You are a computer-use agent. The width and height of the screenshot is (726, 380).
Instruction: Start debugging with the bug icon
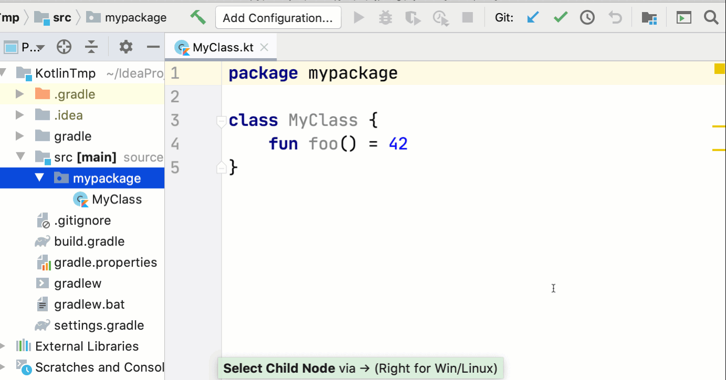click(385, 17)
